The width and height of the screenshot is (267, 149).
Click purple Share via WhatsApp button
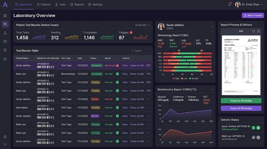(x=241, y=108)
